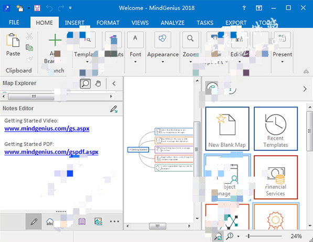This screenshot has width=313, height=242.
Task: Expand the Font dropdown arrow
Action: (x=135, y=62)
